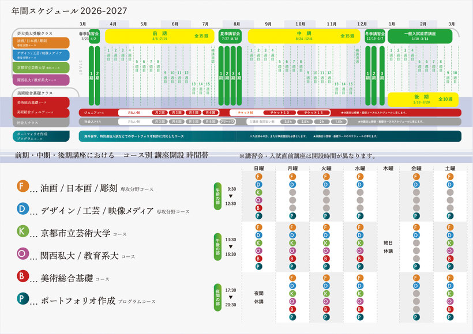This screenshot has width=473, height=334.
Task: Select the P icon in Monday's morning slot
Action: coord(292,215)
